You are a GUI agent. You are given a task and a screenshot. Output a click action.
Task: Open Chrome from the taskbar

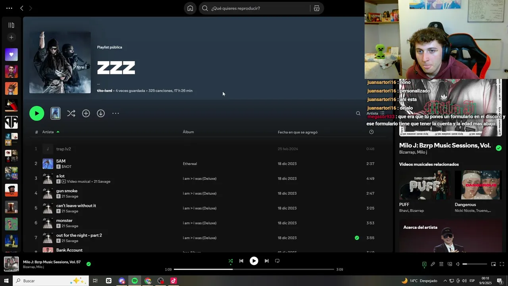148,281
